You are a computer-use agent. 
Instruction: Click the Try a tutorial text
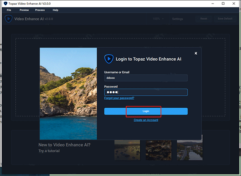coord(49,151)
